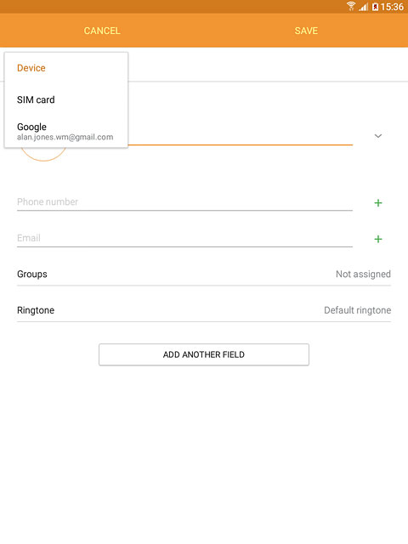Click the ADD ANOTHER FIELD button
Viewport: 408px width, 544px height.
[x=204, y=354]
